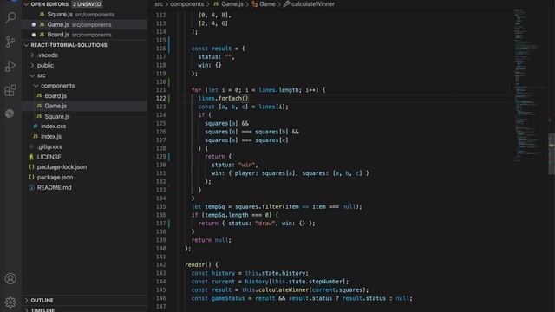Collapse the src folder

(x=32, y=75)
